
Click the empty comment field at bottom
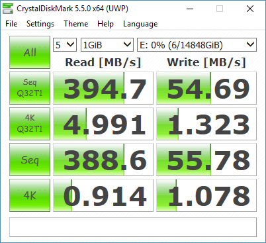coord(133,227)
